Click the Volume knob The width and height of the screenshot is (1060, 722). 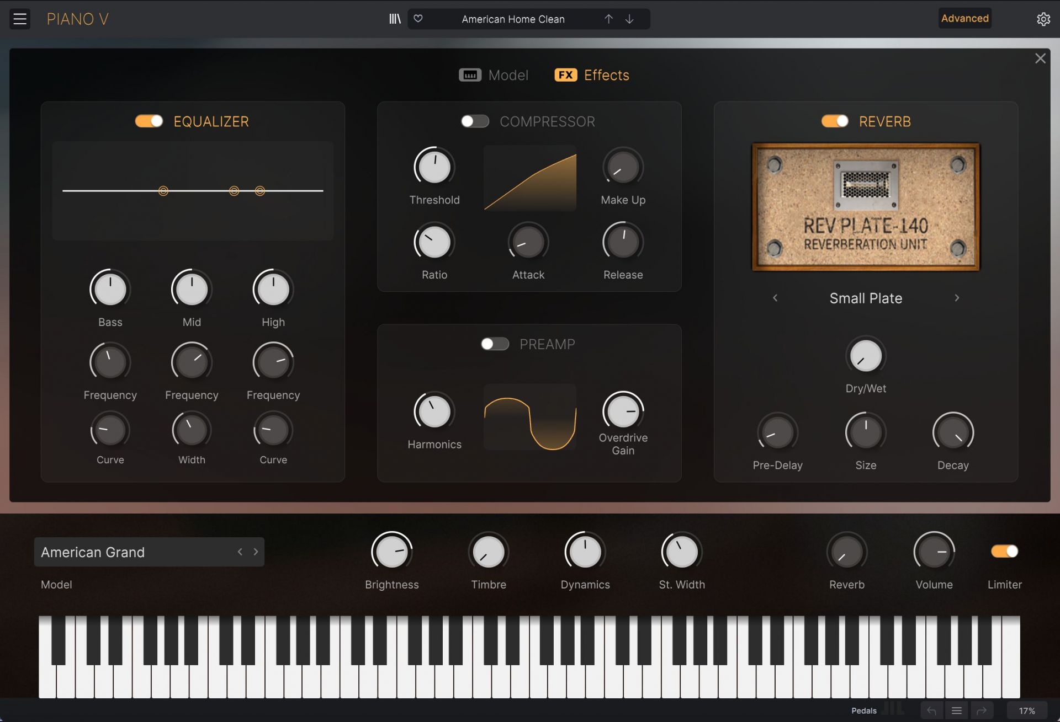[934, 552]
